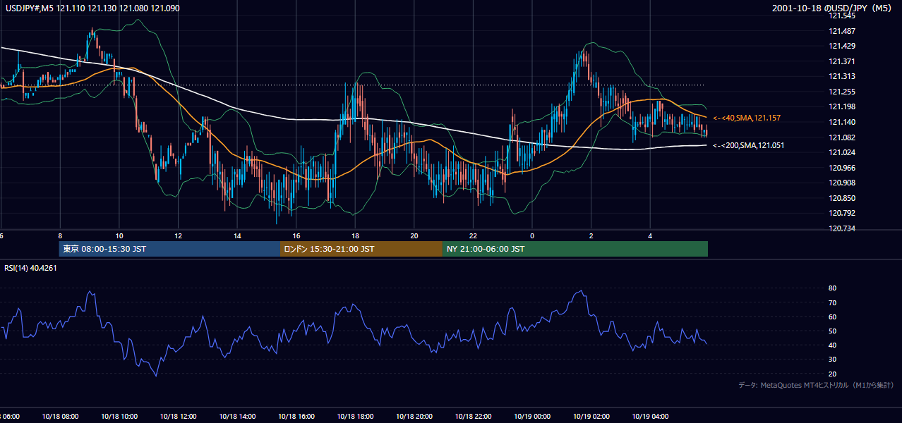Select the NY 21:00-06:00 JST session bar
This screenshot has width=902, height=423.
coord(575,249)
